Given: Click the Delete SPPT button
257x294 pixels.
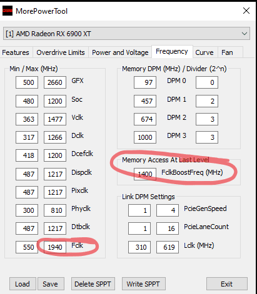Looking at the screenshot, I should click(93, 284).
